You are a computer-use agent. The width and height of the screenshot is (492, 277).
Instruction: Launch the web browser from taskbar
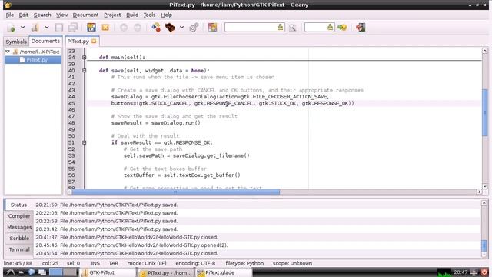(x=31, y=272)
